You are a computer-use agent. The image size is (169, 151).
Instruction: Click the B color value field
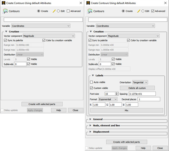[x=132, y=105]
